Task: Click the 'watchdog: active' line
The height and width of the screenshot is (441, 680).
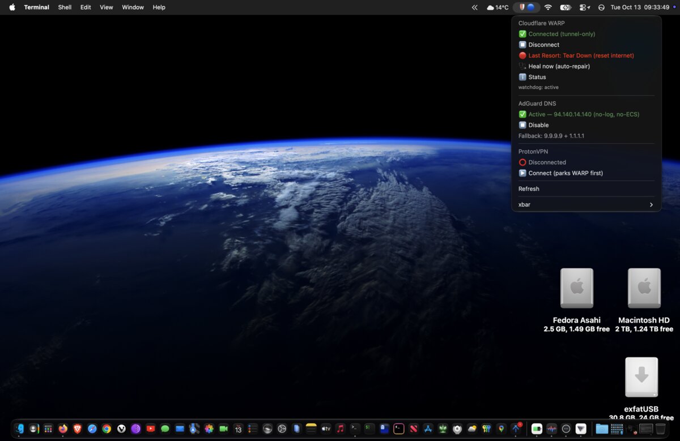Action: pos(538,87)
